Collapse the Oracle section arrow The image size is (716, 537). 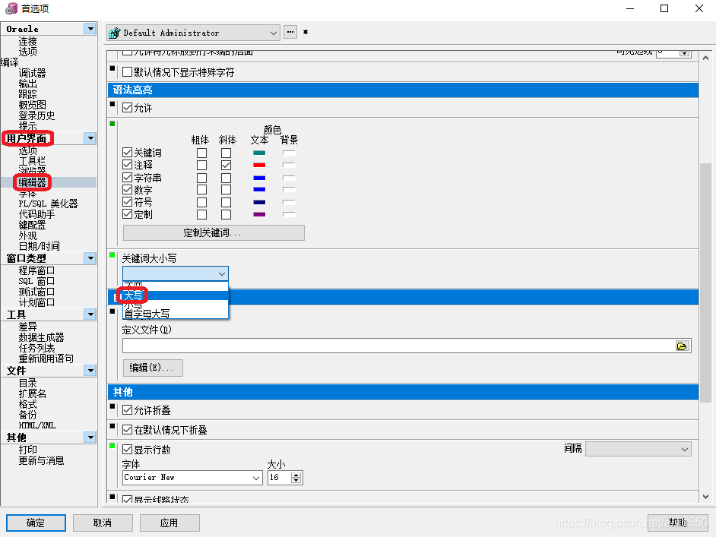(x=90, y=29)
